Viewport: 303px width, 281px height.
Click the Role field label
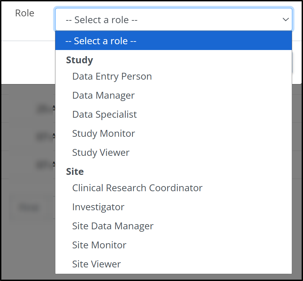coord(25,13)
